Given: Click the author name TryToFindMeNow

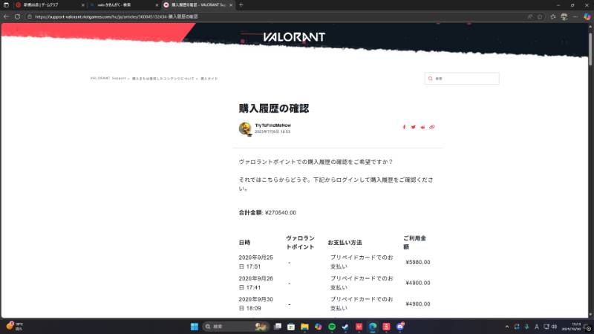Looking at the screenshot, I should [x=272, y=125].
